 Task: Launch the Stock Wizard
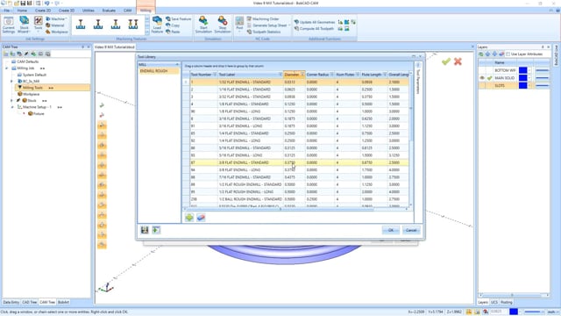[x=24, y=25]
